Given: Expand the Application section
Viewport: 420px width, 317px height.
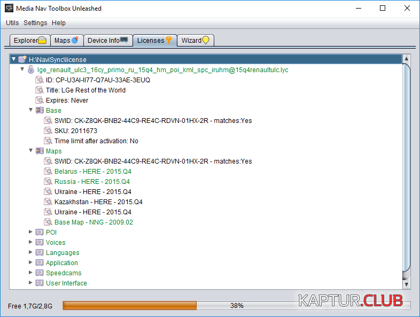Looking at the screenshot, I should [x=30, y=262].
